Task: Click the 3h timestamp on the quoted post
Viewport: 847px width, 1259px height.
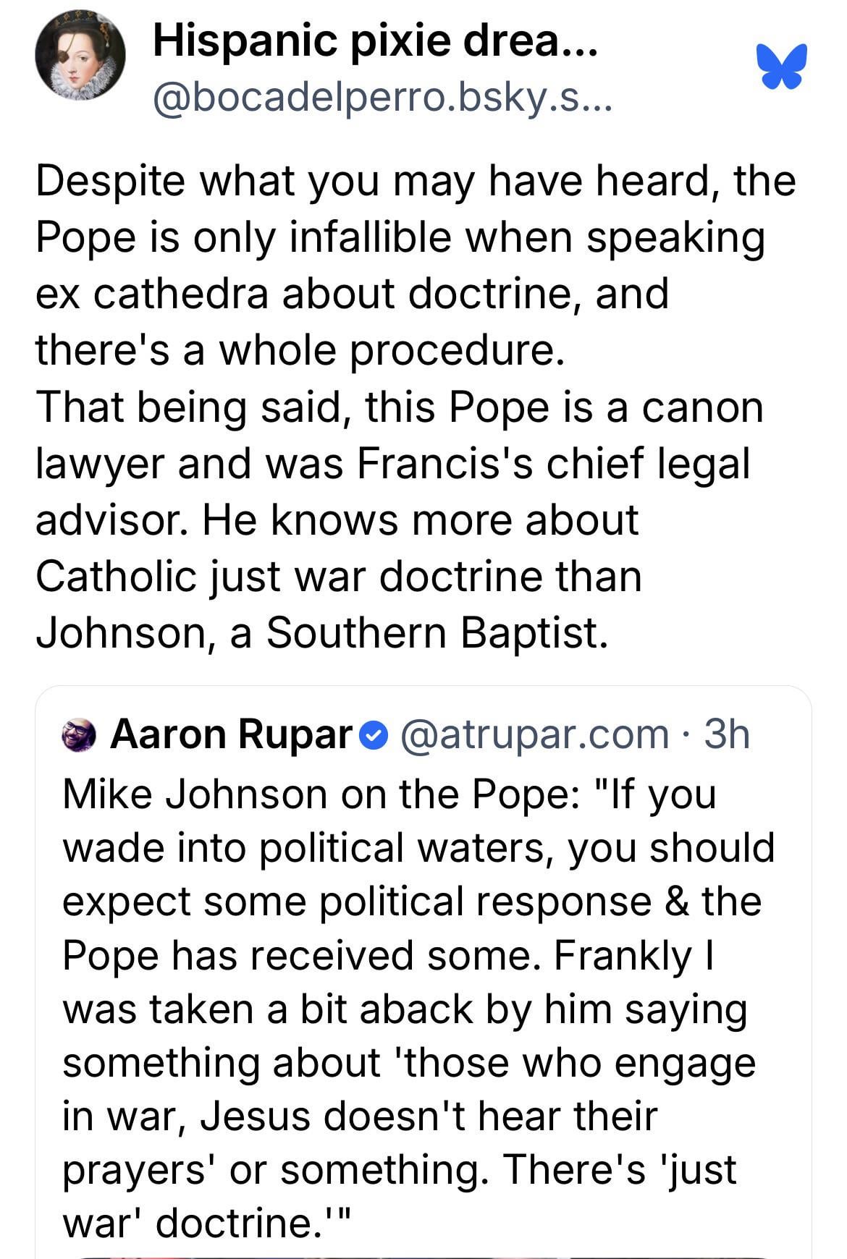Action: tap(726, 734)
